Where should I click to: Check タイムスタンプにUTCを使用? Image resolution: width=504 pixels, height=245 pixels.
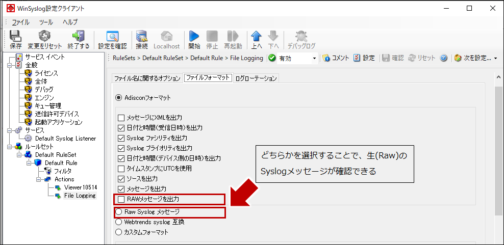(x=121, y=169)
